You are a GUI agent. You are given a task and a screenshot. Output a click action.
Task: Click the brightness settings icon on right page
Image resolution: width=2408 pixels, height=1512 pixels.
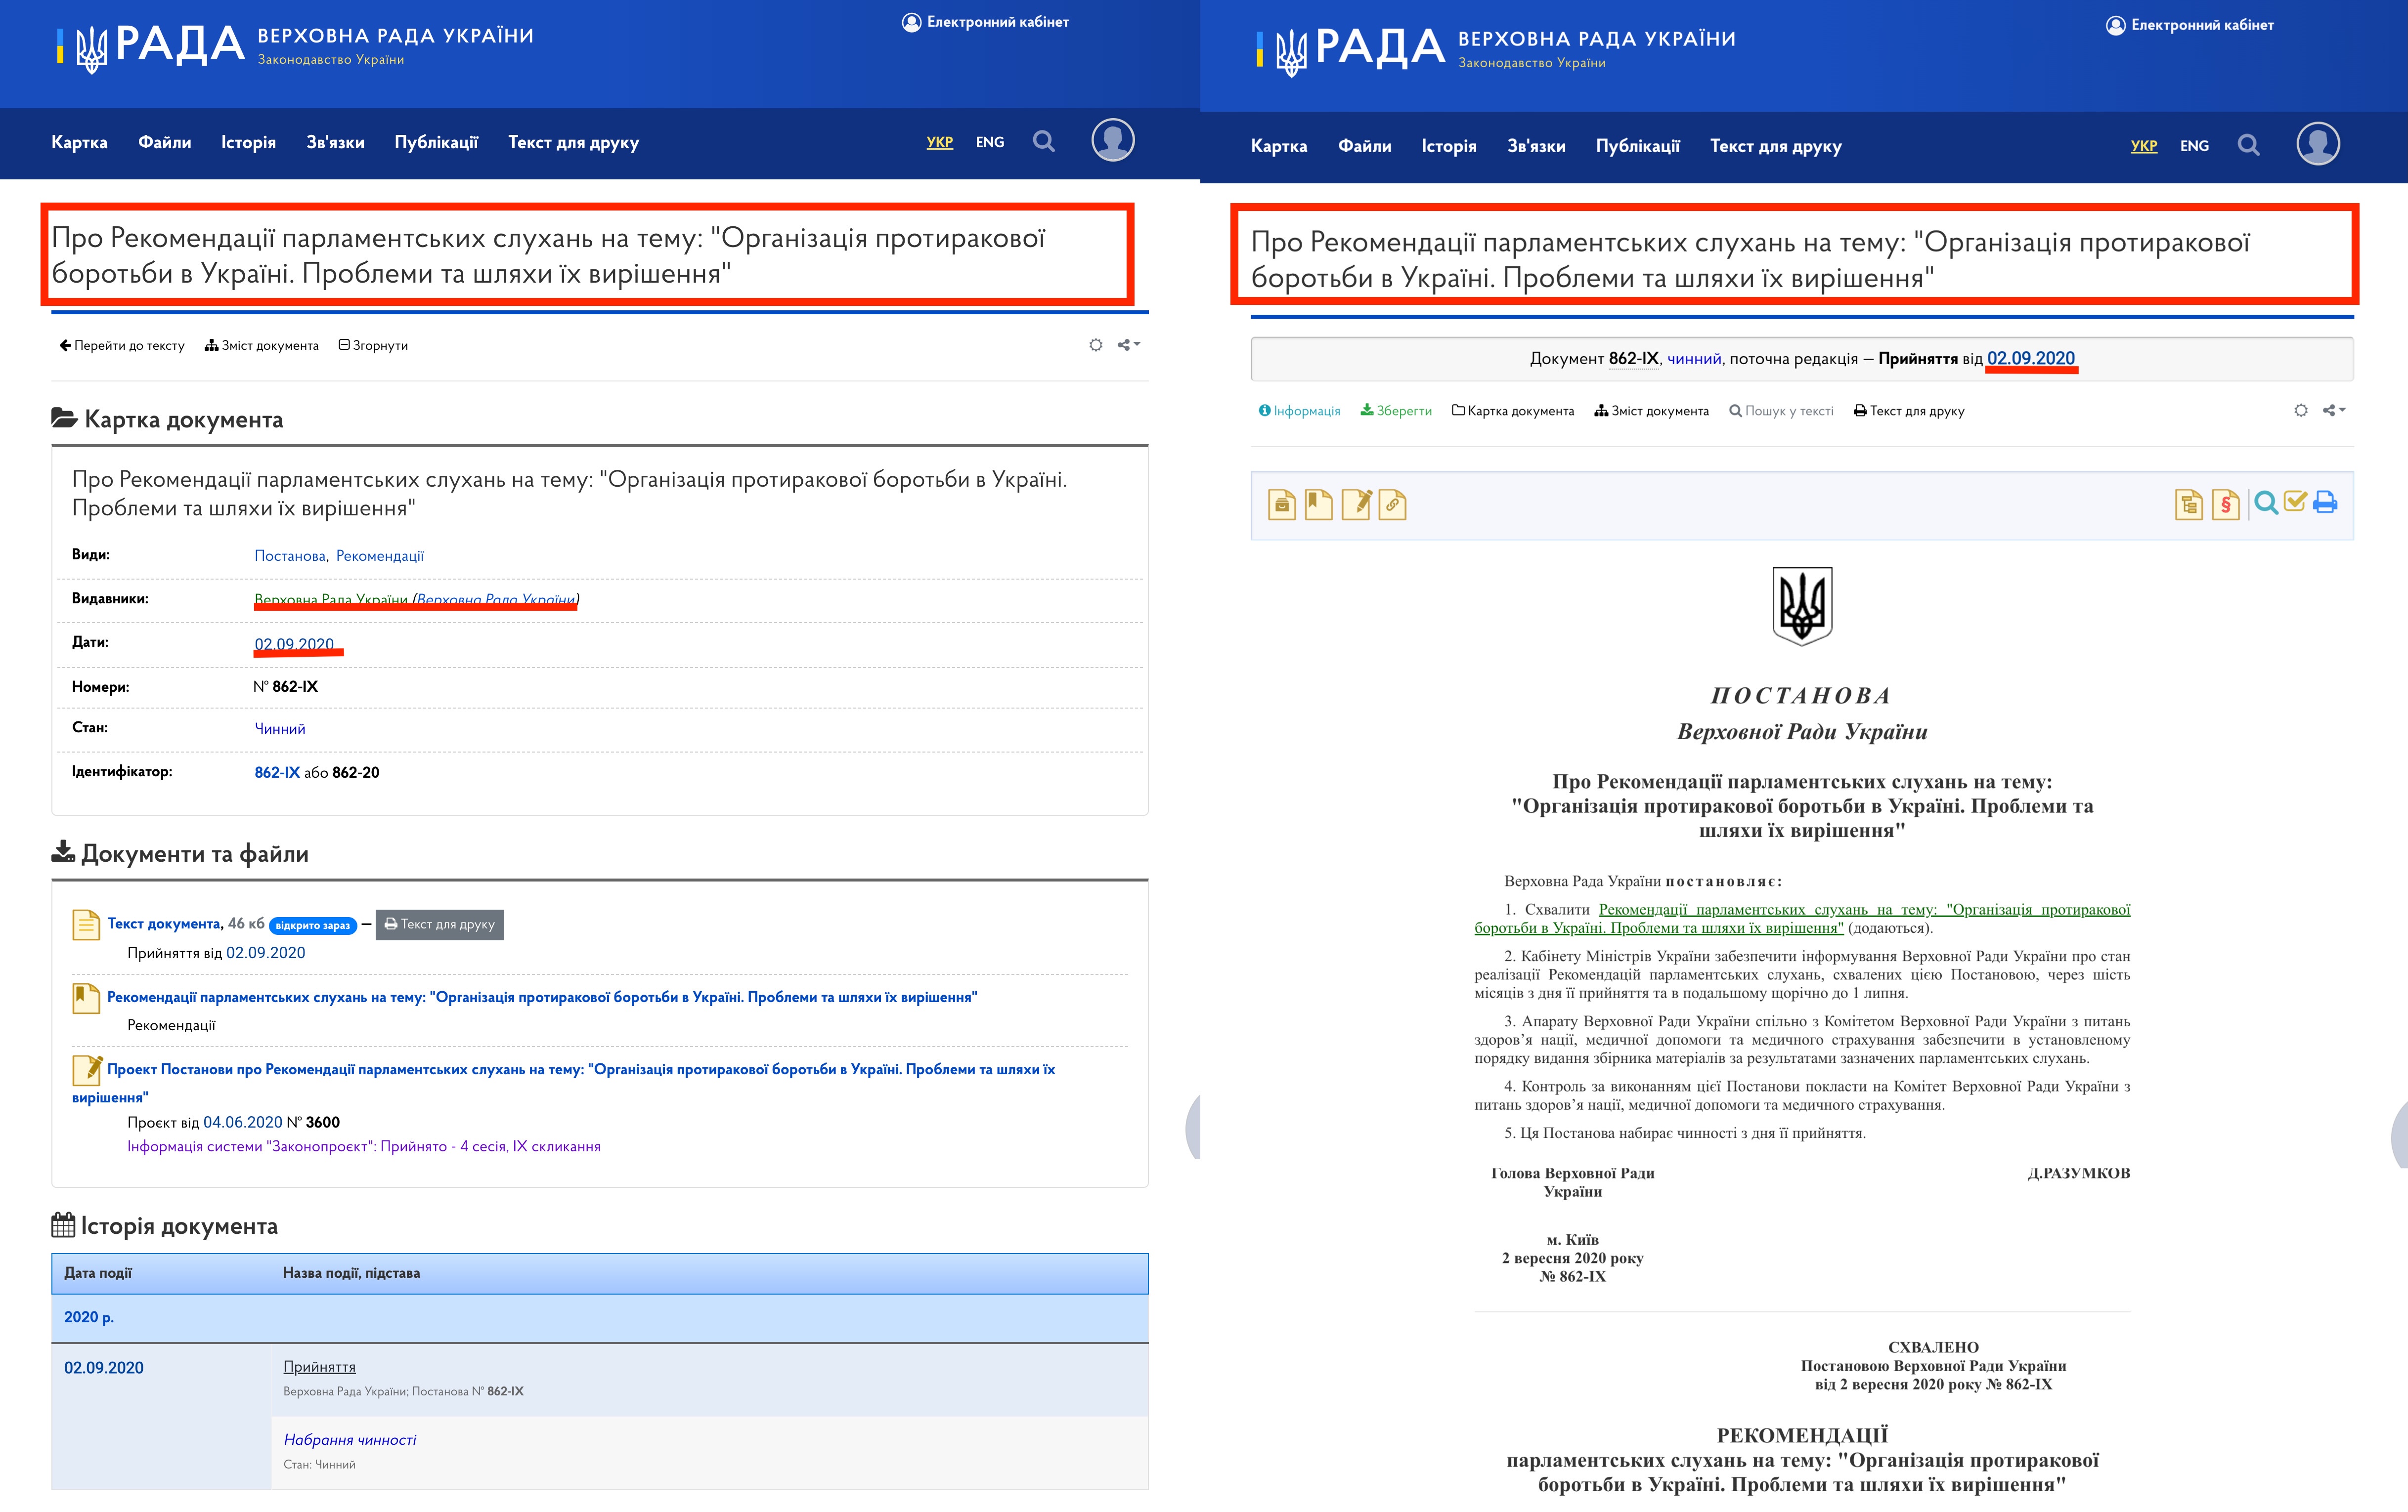[x=2301, y=411]
